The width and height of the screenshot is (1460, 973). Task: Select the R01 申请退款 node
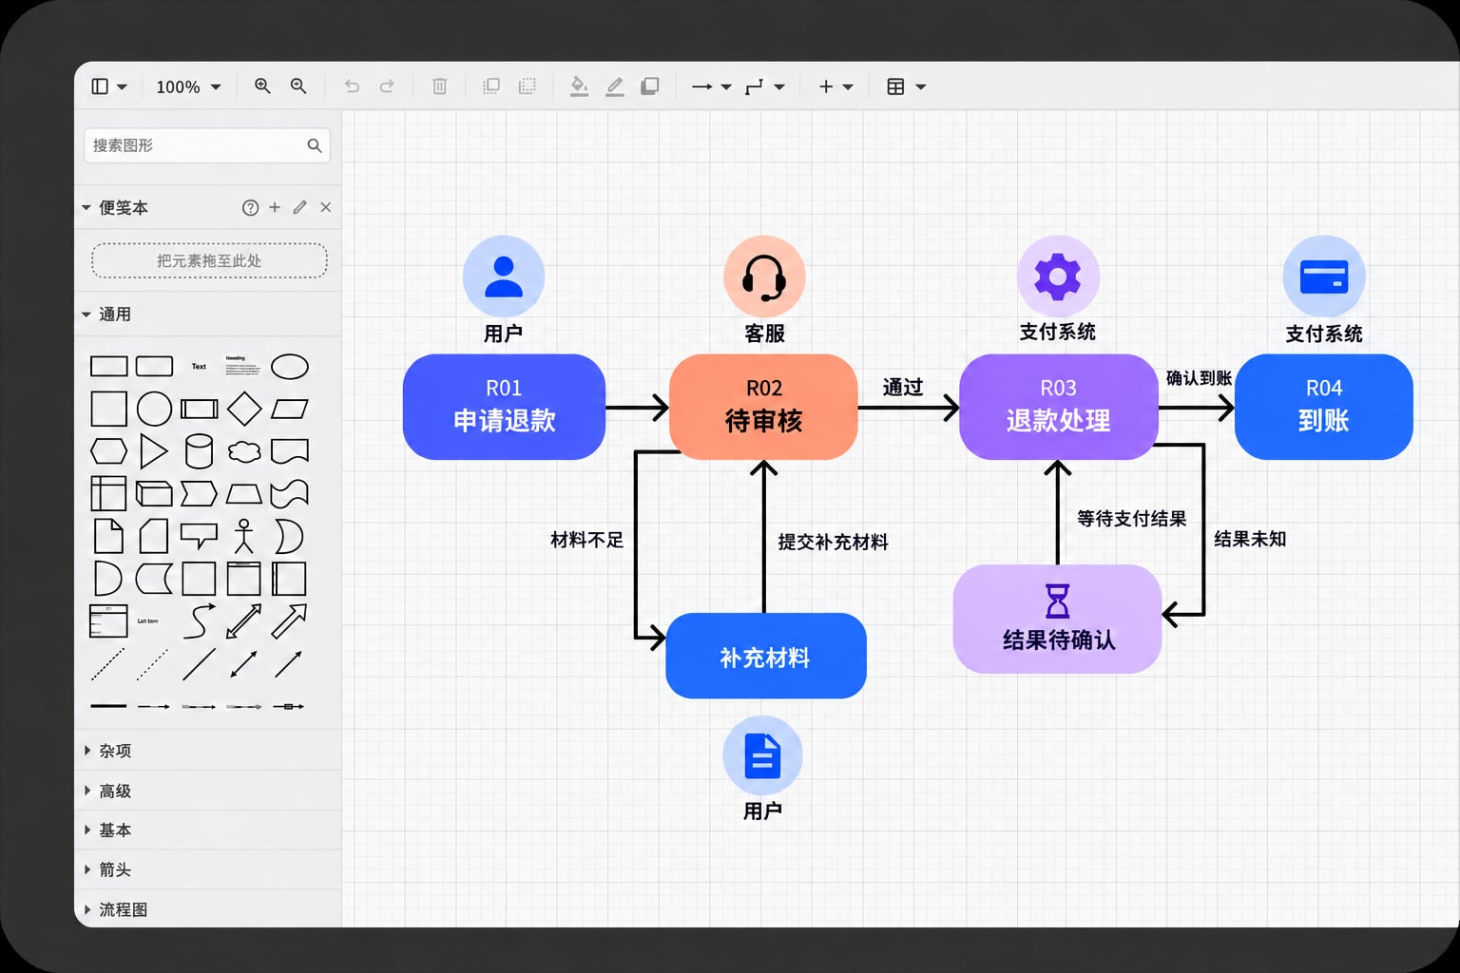click(504, 407)
